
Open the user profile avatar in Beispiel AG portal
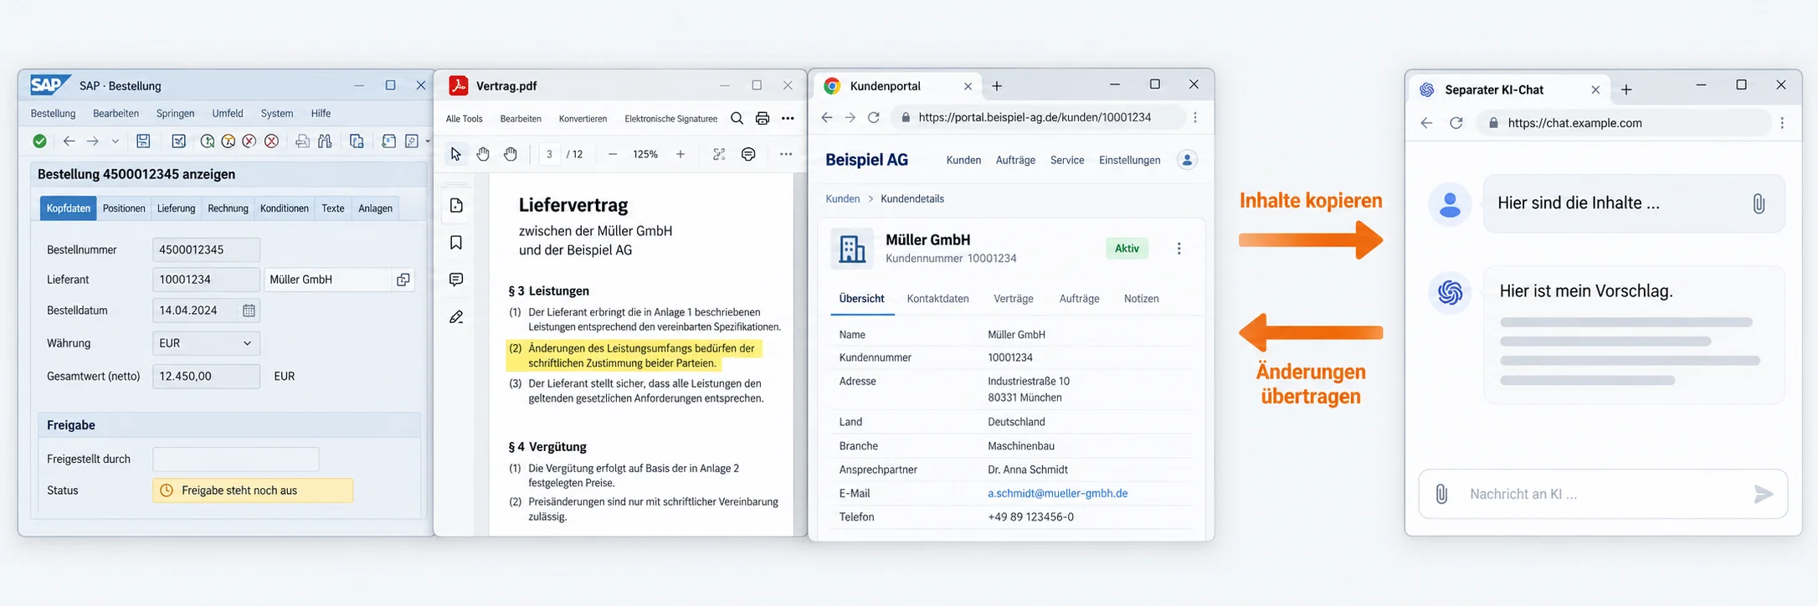1187,160
